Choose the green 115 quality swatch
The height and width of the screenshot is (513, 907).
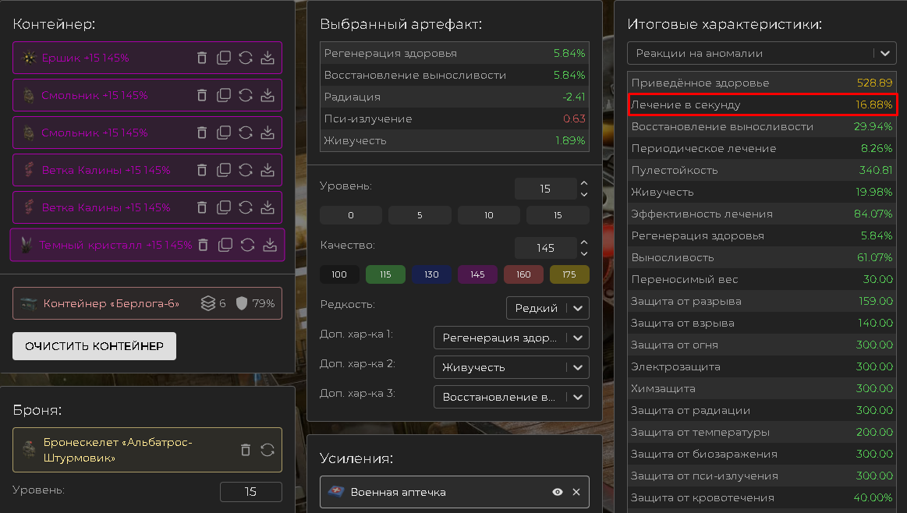[x=385, y=274]
